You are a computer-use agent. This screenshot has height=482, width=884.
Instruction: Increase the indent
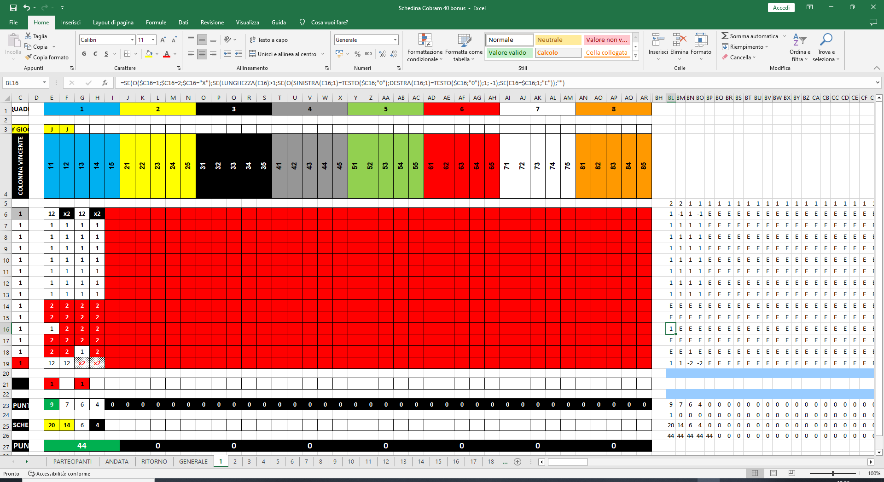tap(238, 54)
